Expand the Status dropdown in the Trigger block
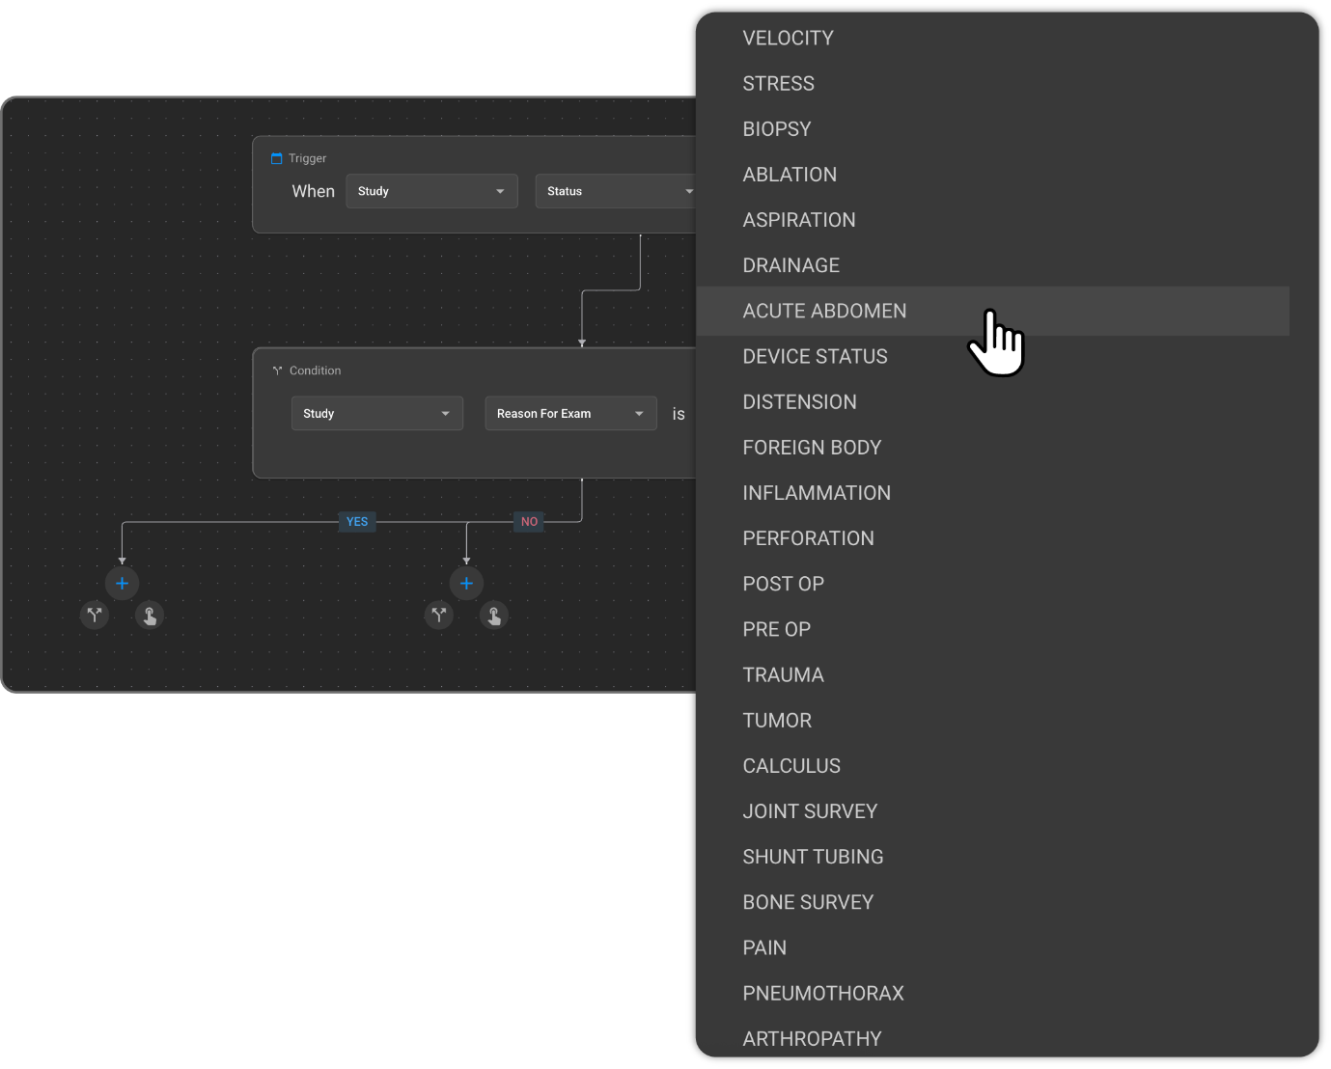The image size is (1331, 1069). [x=616, y=191]
